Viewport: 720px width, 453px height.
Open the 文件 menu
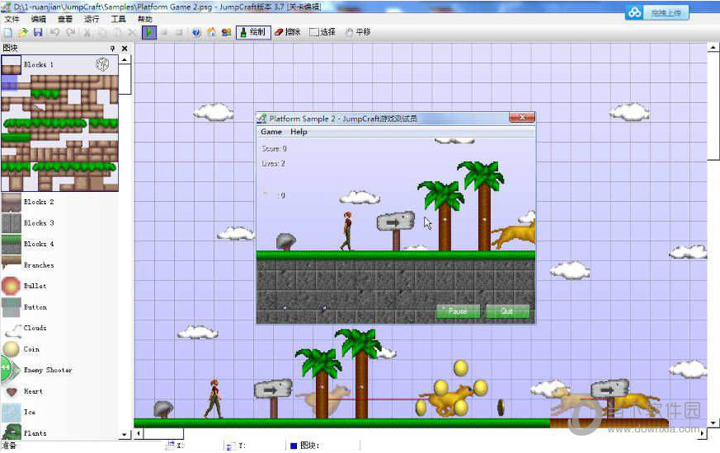(12, 19)
